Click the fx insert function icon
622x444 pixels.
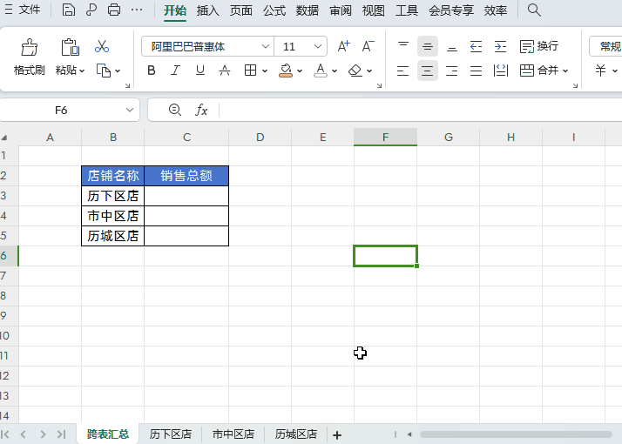(x=201, y=110)
